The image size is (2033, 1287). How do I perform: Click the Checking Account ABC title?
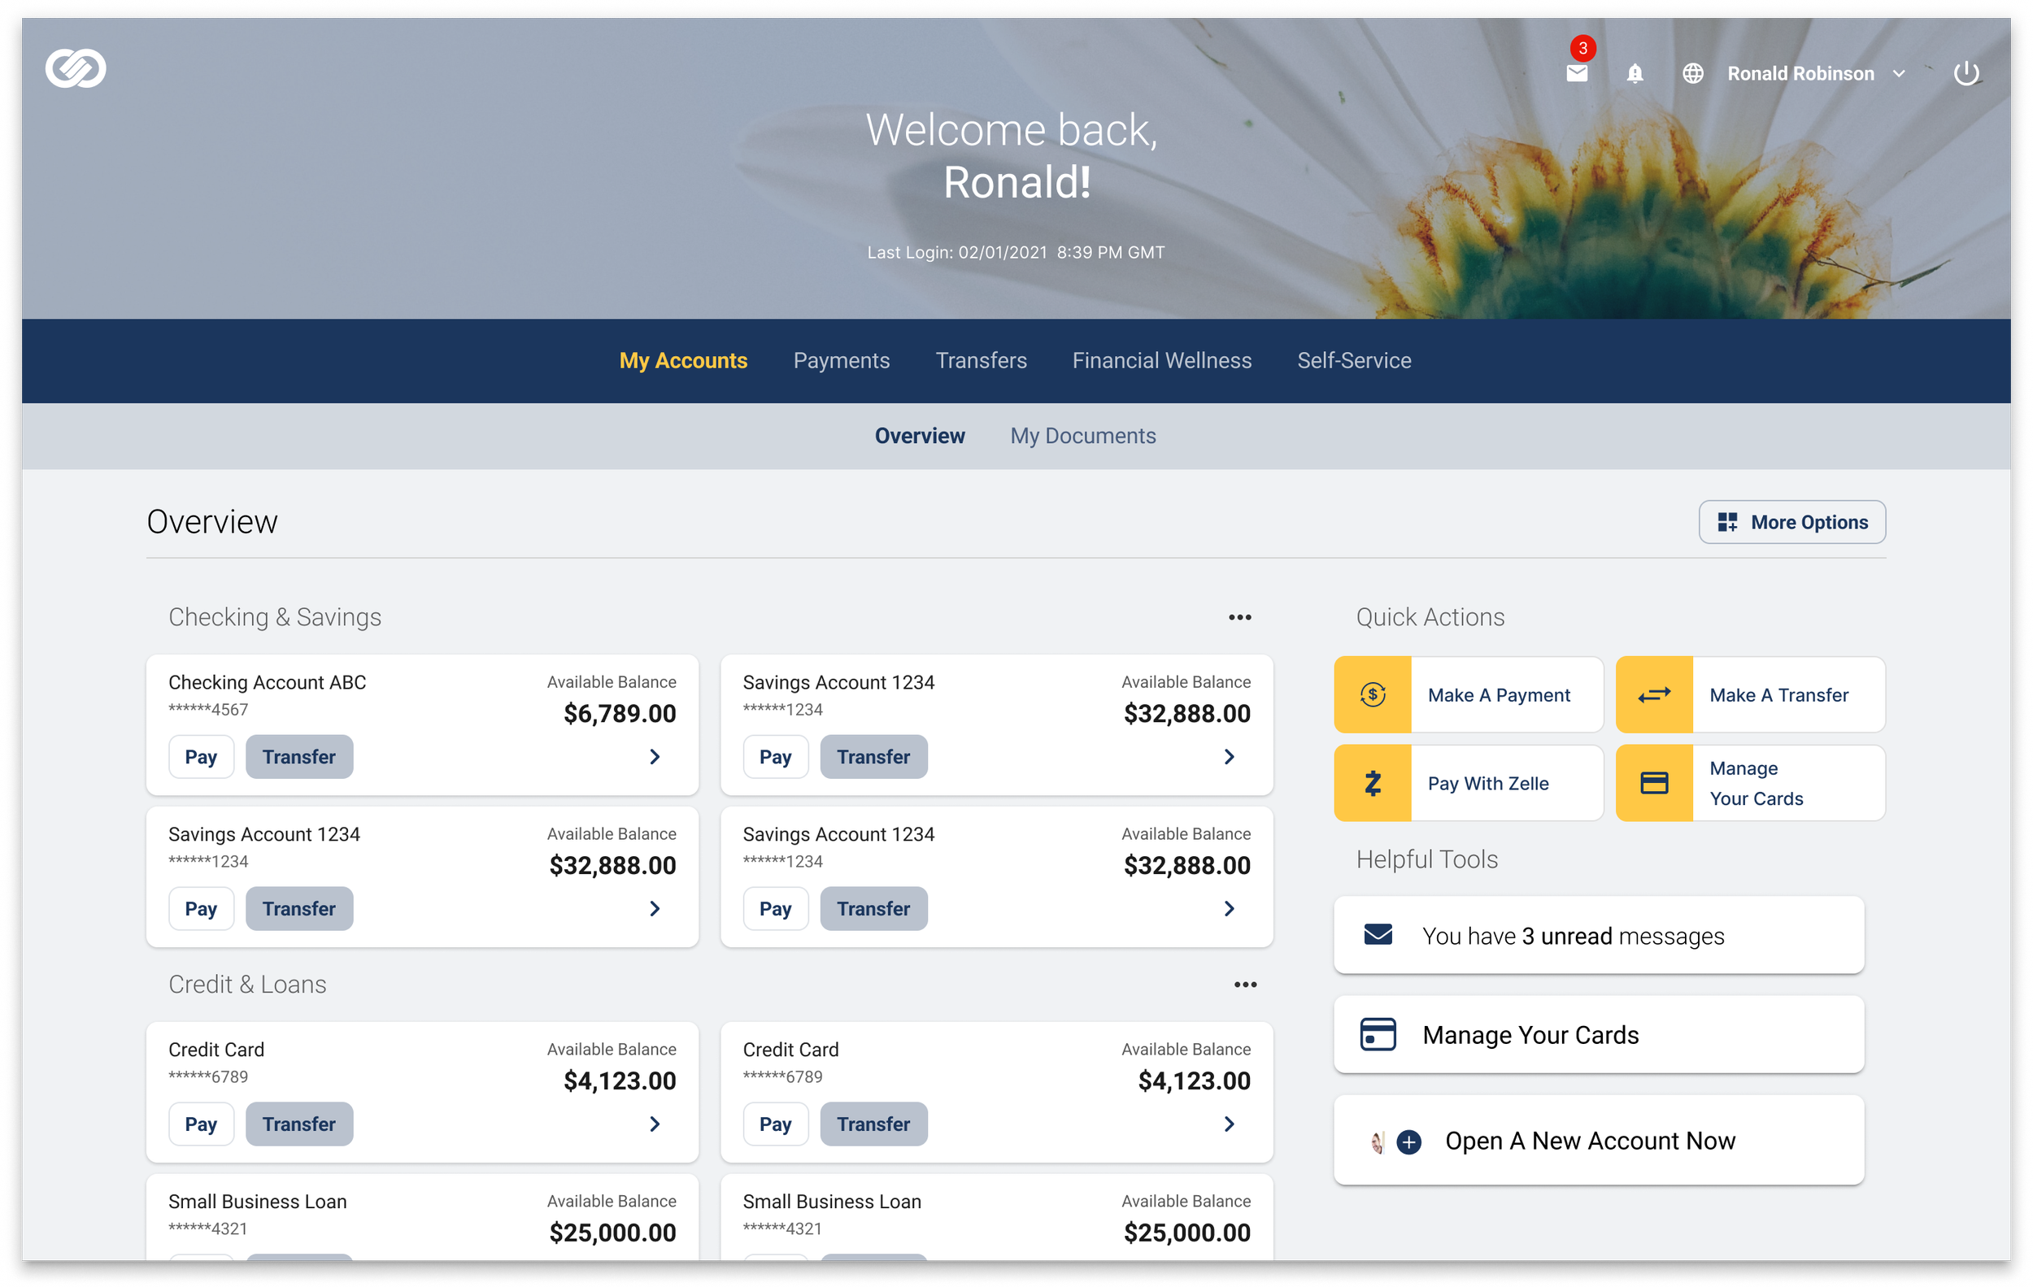tap(267, 682)
